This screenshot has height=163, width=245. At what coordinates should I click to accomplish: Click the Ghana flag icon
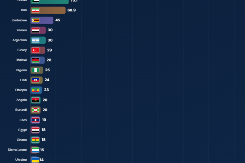point(36,140)
